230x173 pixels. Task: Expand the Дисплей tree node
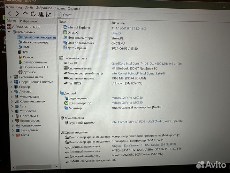pos(11,92)
